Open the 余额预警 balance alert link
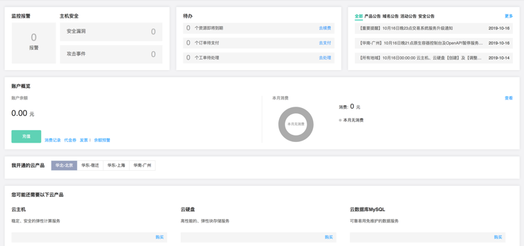Viewport: 524px width, 246px height. 102,140
